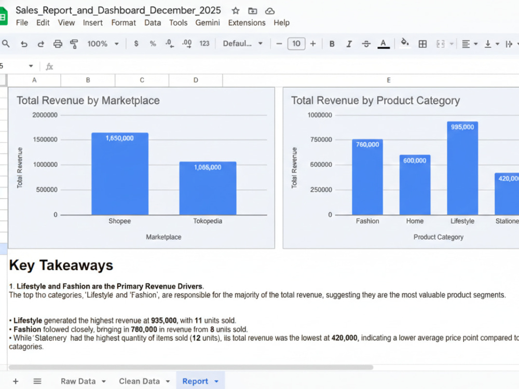Decrease decimal places
The image size is (519, 389).
click(x=170, y=44)
